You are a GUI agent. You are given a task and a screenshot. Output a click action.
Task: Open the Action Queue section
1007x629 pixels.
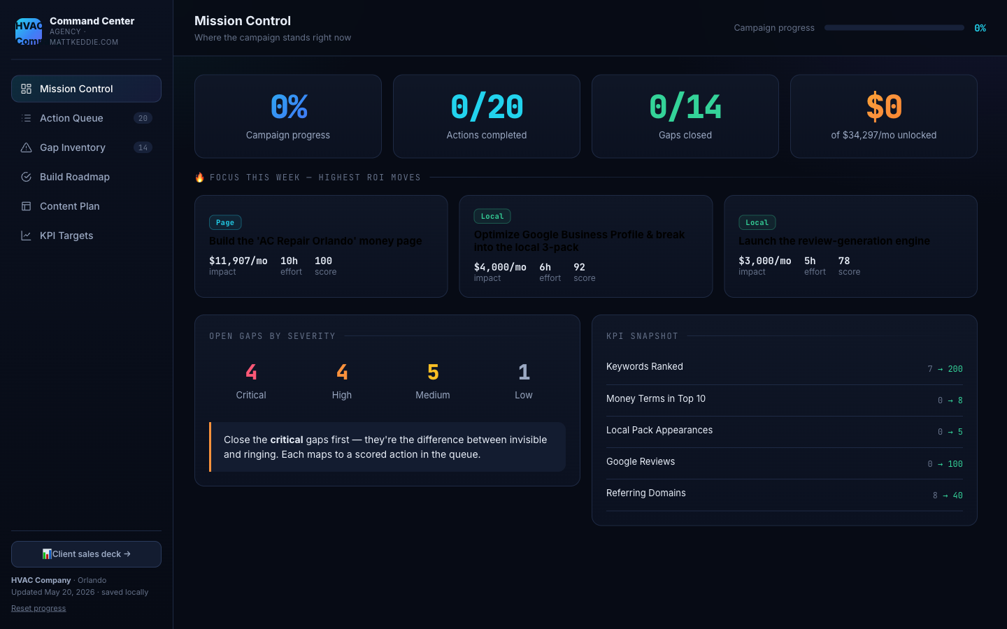pyautogui.click(x=86, y=118)
